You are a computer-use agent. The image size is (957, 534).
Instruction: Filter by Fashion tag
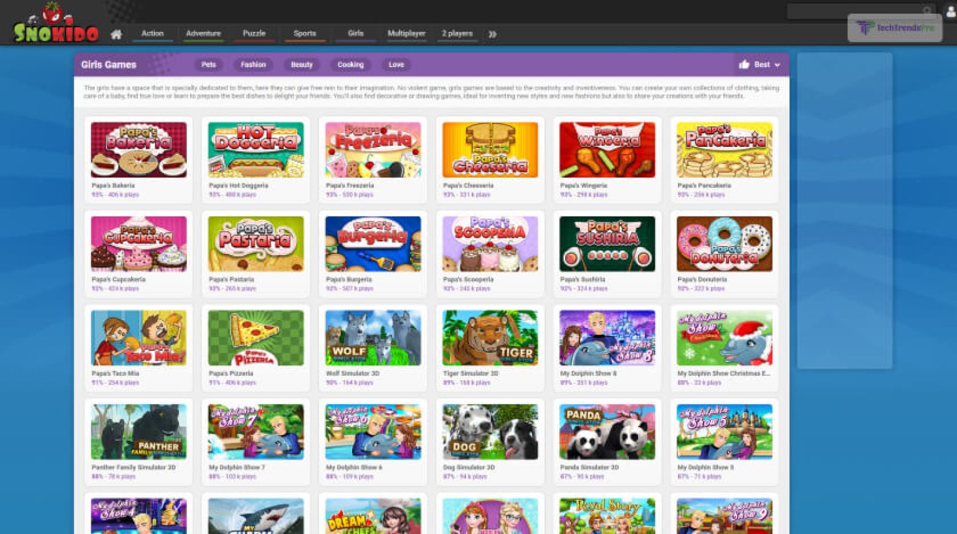point(253,65)
